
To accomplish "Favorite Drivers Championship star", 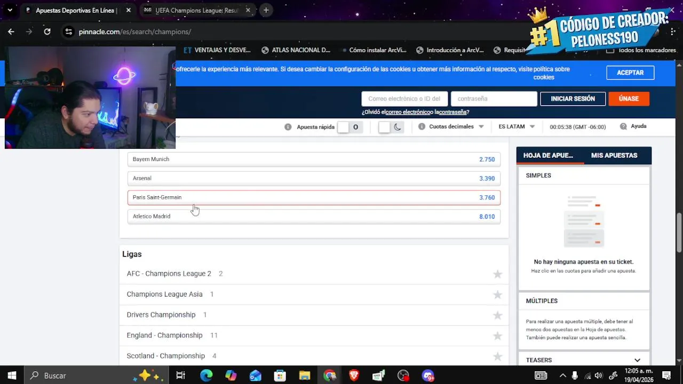I will coord(497,315).
